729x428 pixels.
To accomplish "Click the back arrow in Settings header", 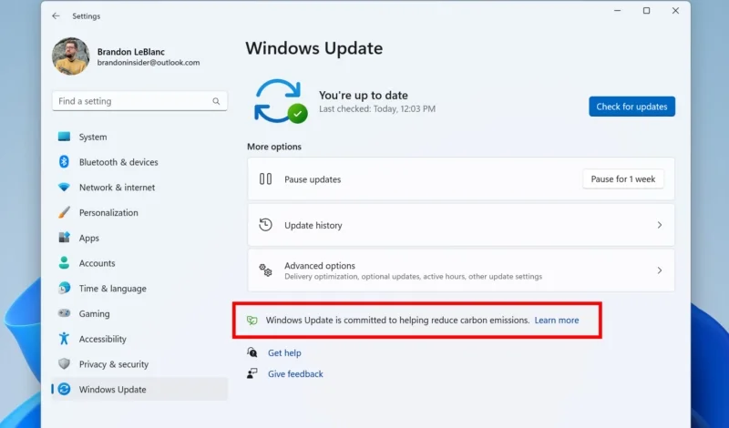I will [56, 15].
